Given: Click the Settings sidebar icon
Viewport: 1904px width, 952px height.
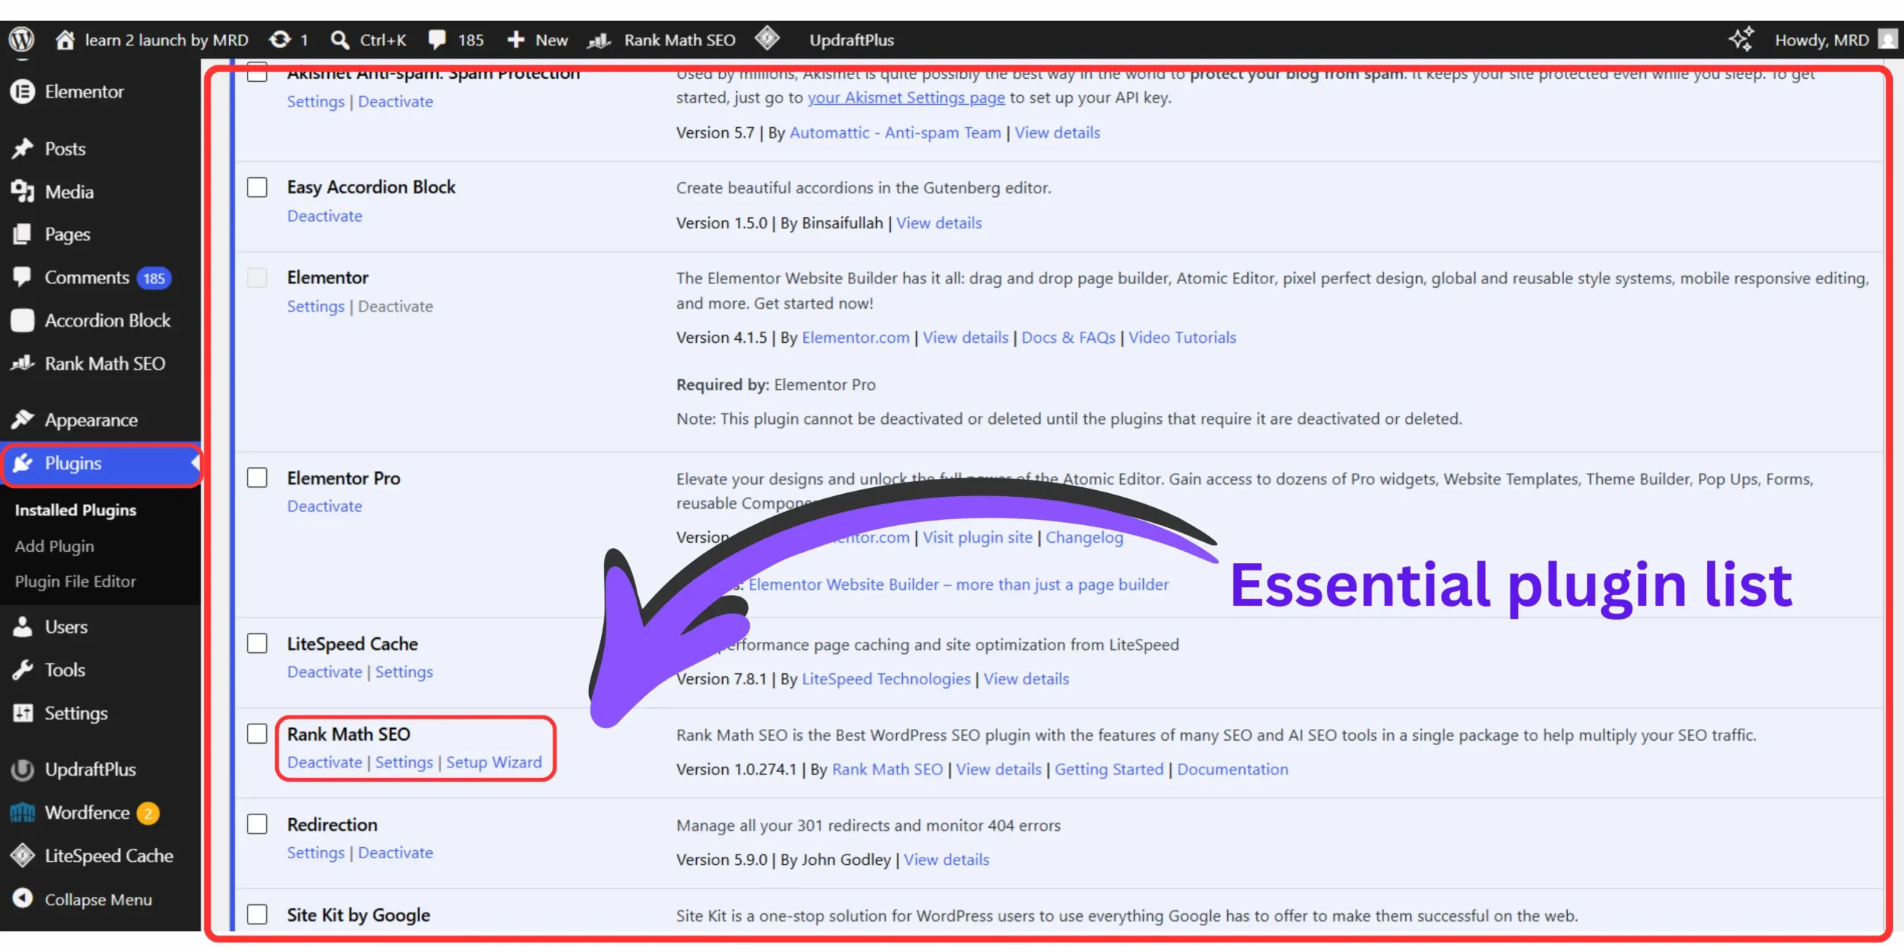Looking at the screenshot, I should tap(22, 713).
